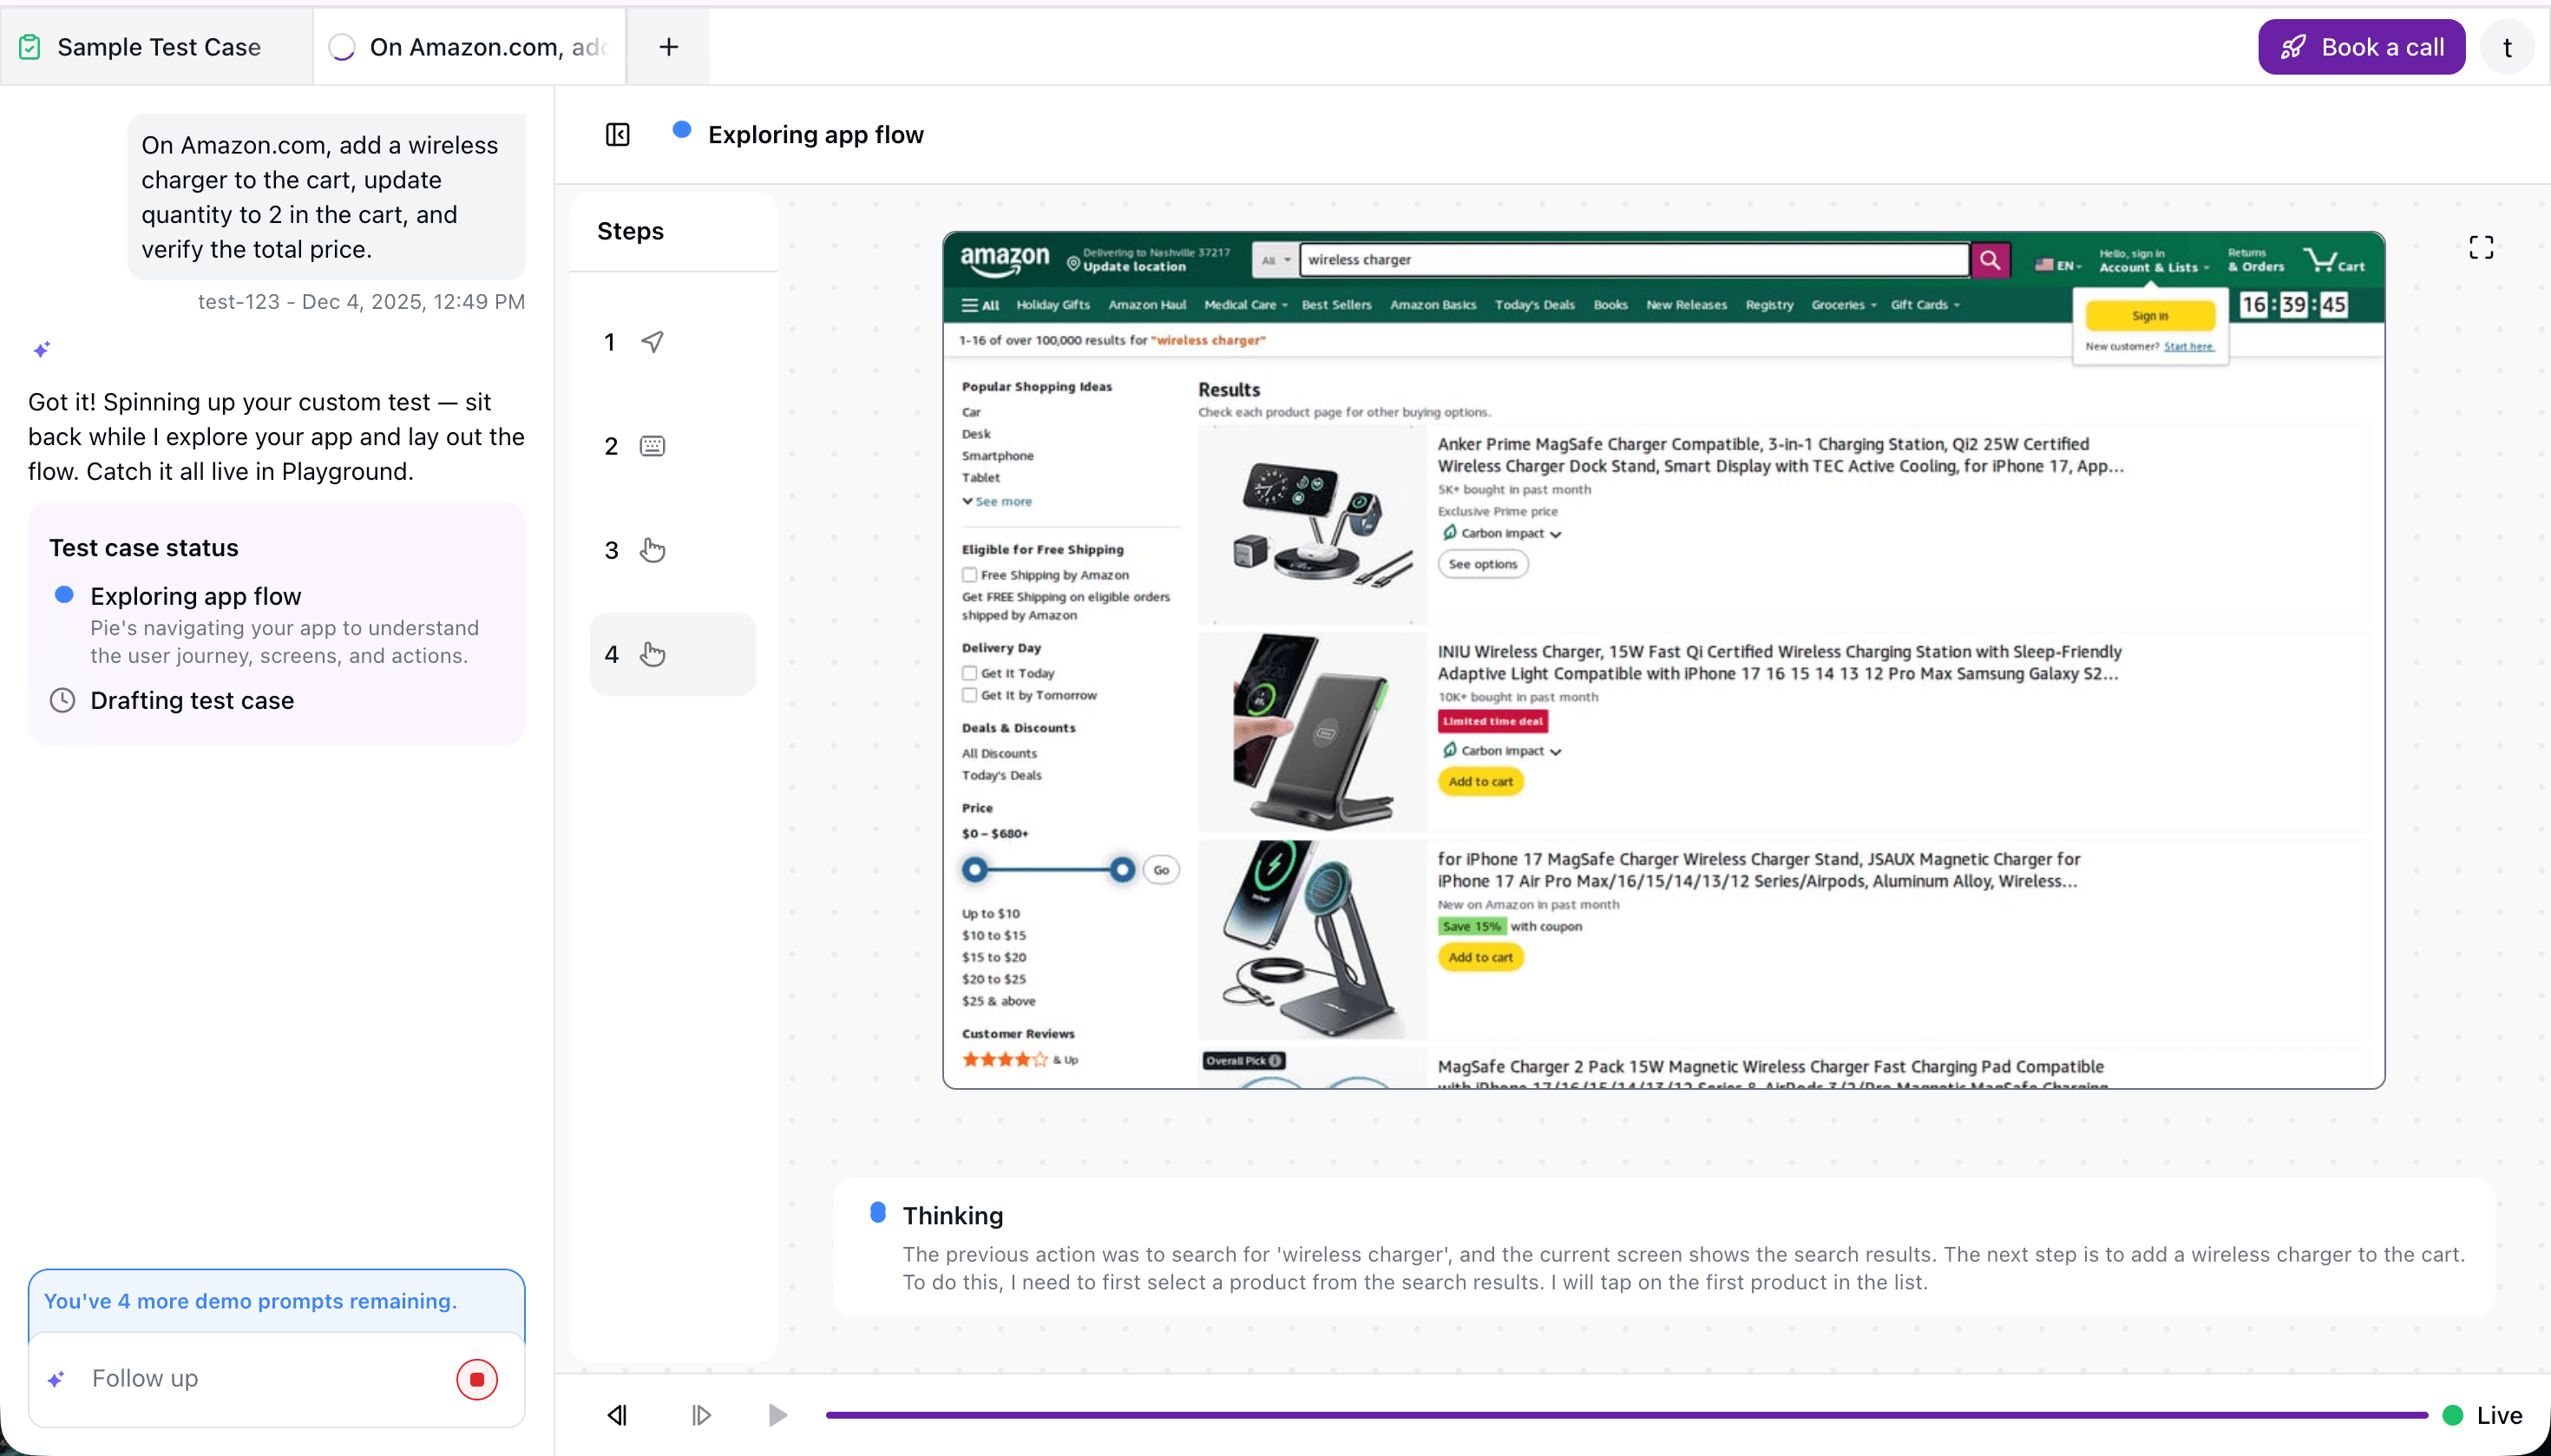Screen dimensions: 2551x1456
Task: Select step 3 tap icon
Action: [x=652, y=550]
